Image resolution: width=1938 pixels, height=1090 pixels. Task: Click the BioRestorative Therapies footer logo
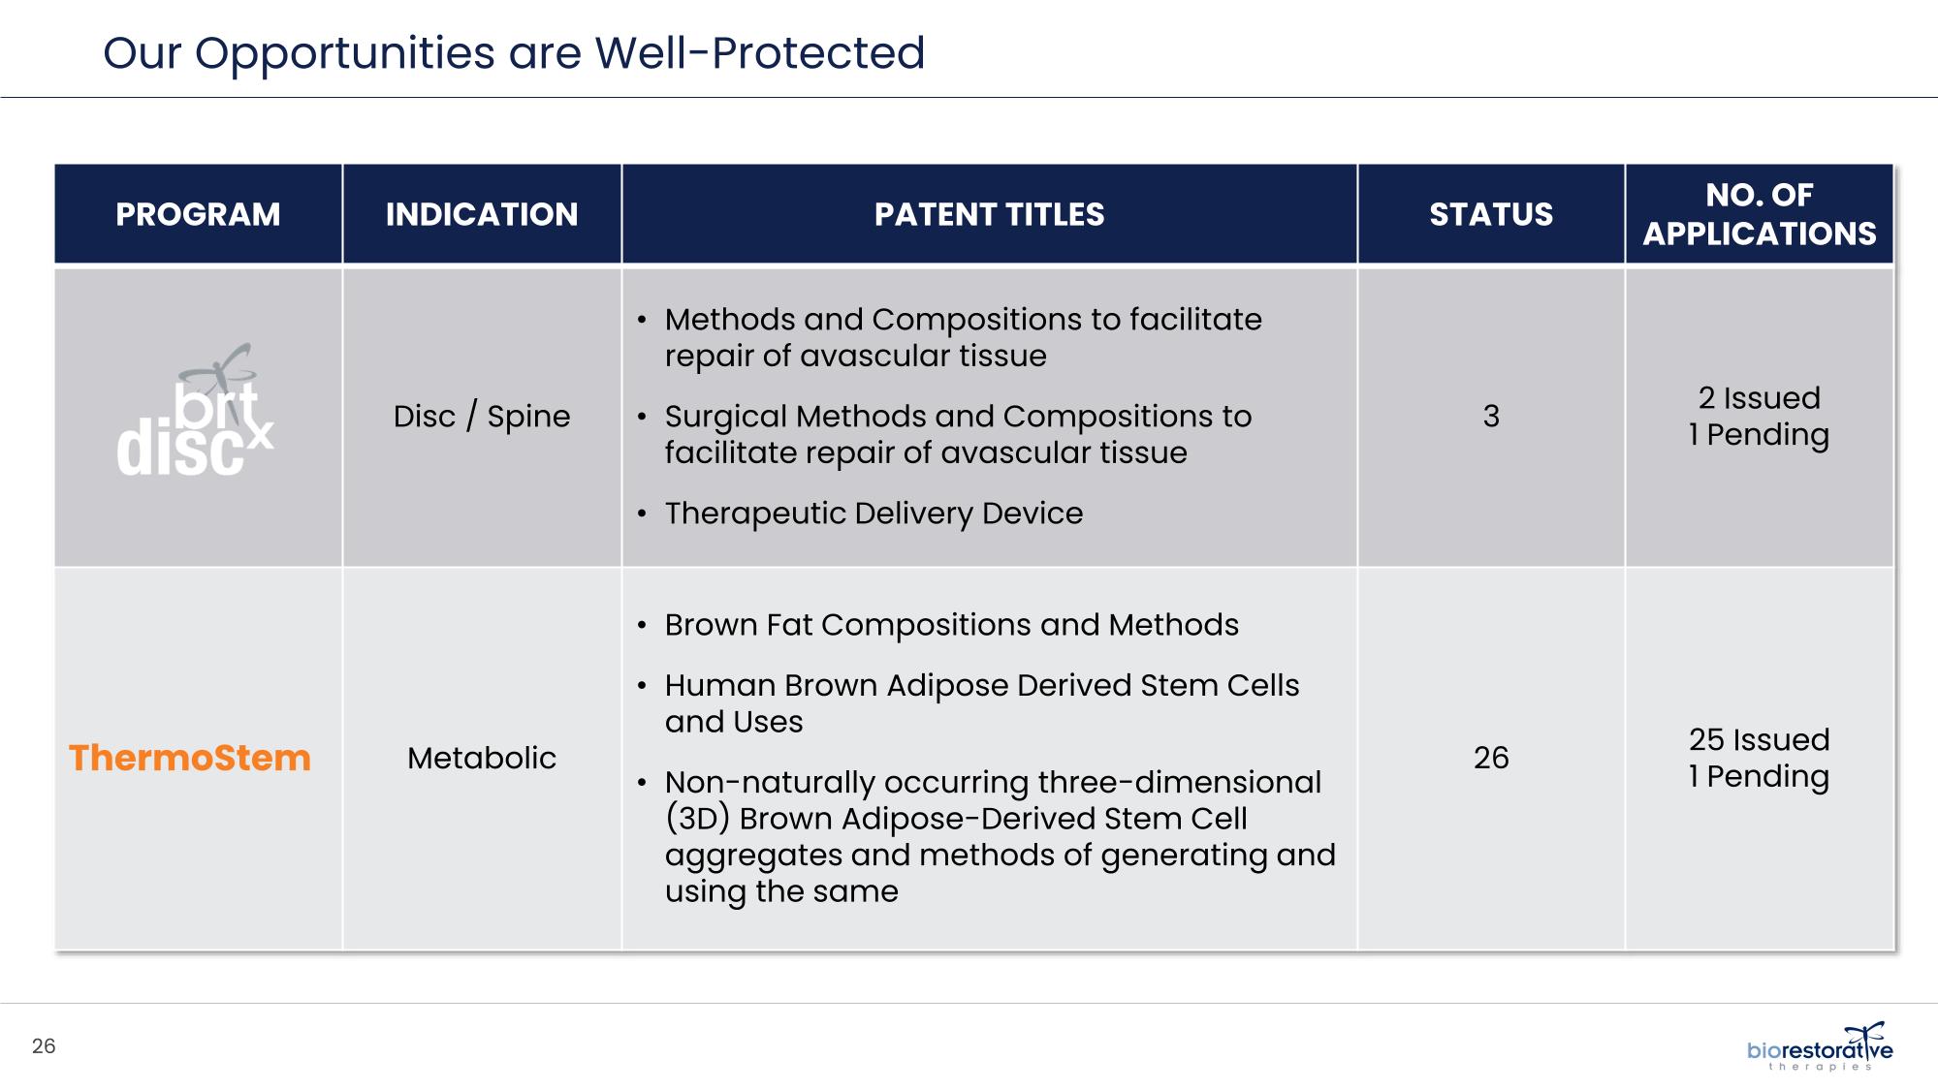pos(1819,1049)
